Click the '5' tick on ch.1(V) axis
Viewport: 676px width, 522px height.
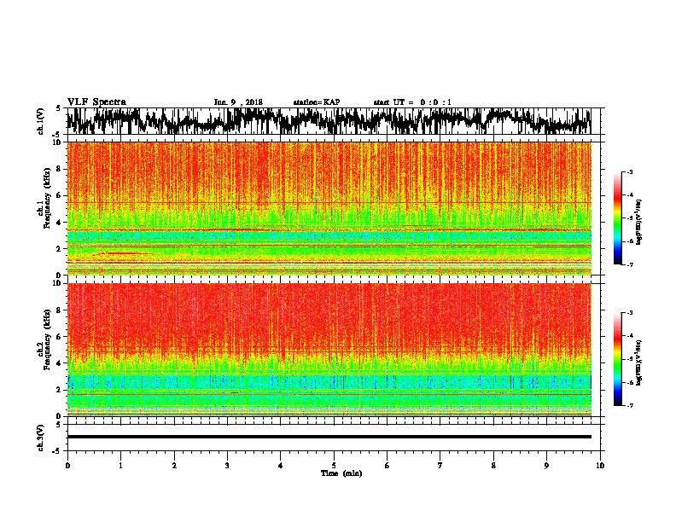pos(59,108)
